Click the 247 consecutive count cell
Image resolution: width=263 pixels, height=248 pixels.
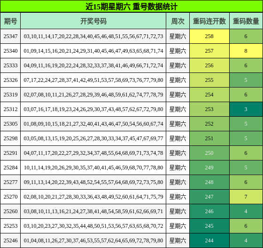click(x=209, y=197)
